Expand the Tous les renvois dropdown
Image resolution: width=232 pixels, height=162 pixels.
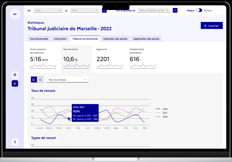click(x=67, y=80)
